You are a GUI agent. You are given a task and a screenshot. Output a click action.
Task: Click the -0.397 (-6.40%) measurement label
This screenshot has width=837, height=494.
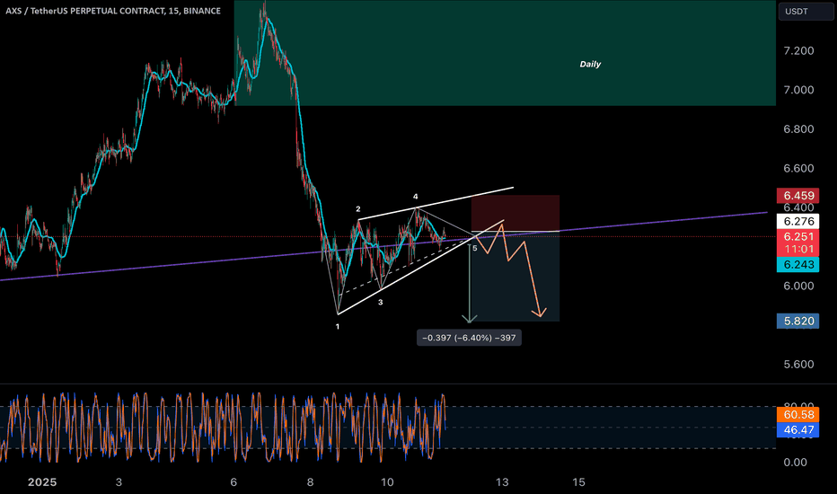point(469,338)
